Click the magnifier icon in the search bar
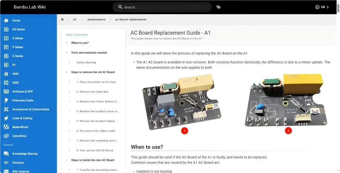The height and width of the screenshot is (173, 340). tap(120, 7)
